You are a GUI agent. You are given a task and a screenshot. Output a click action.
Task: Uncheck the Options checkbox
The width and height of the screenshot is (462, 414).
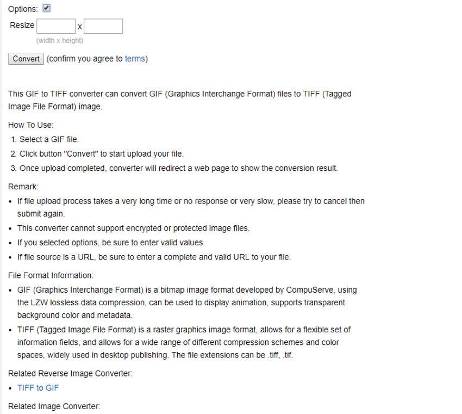46,9
